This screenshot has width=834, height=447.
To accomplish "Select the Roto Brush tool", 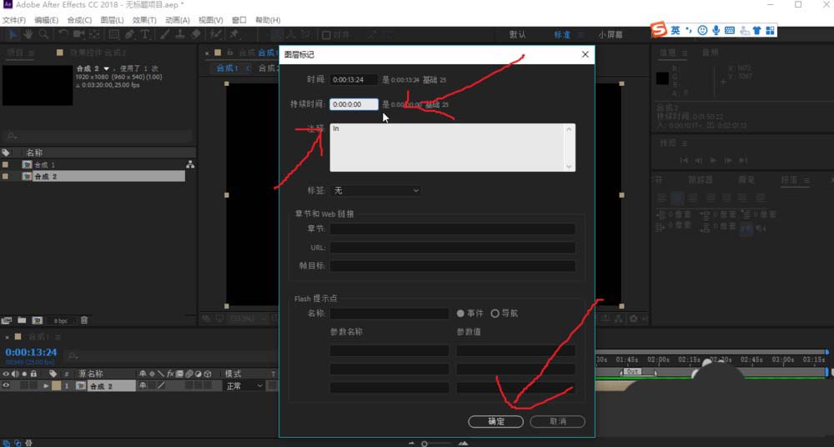I will pos(215,34).
